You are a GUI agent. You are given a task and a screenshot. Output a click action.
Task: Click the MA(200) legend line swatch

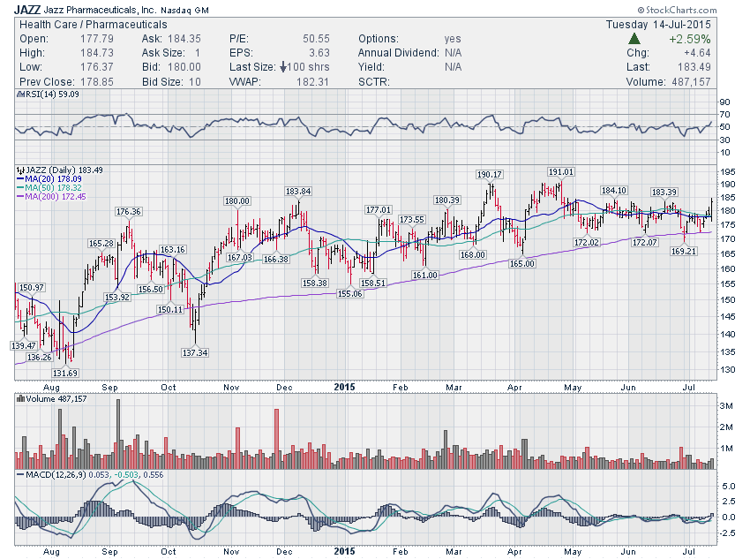point(20,197)
